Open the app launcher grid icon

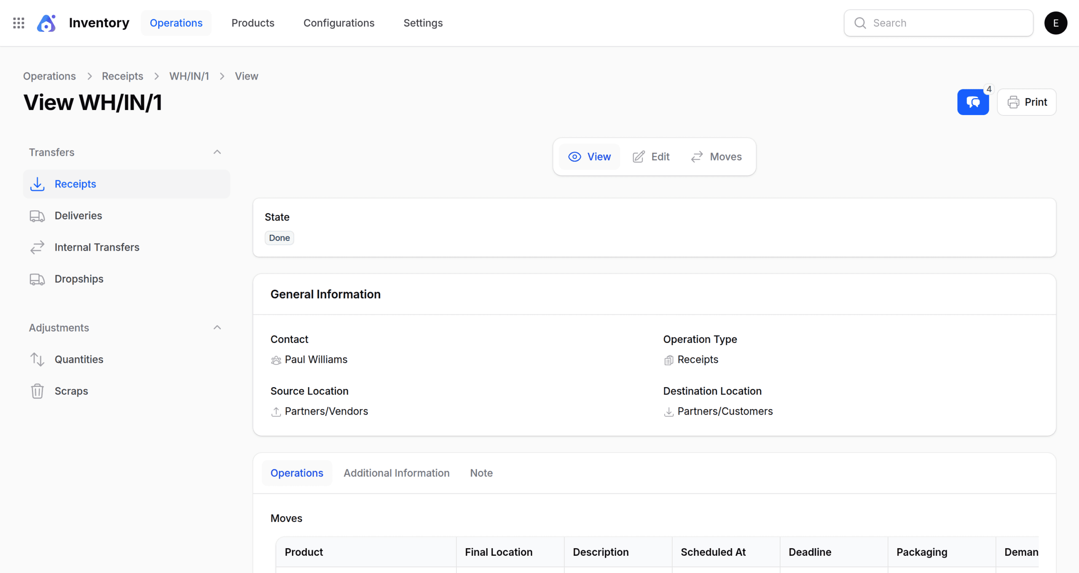click(19, 23)
